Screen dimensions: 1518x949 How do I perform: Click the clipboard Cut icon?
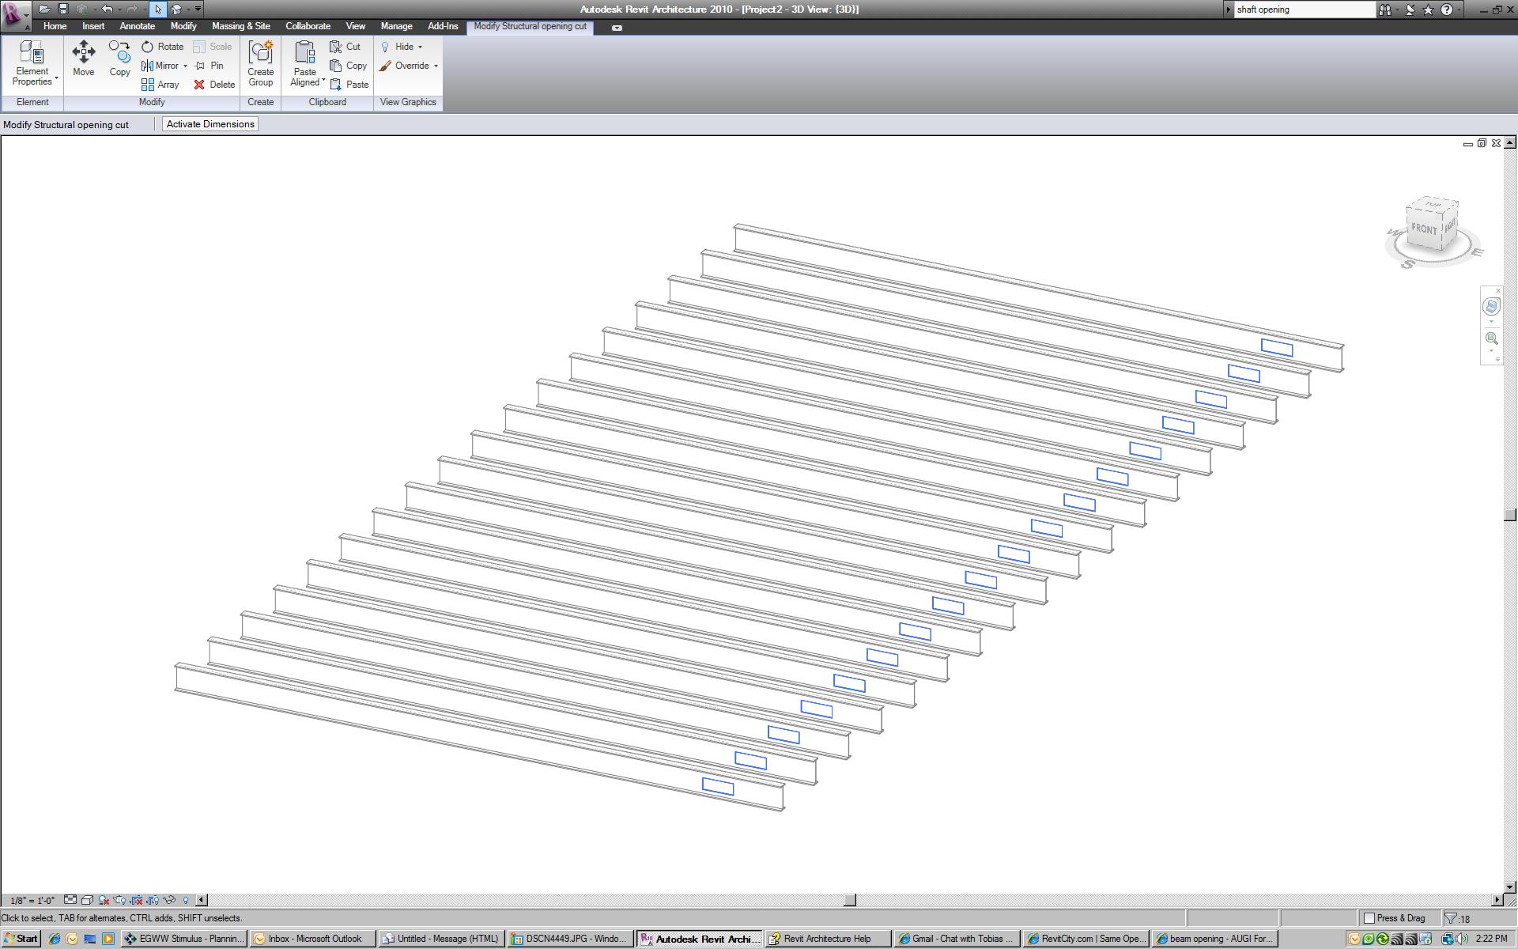tap(337, 47)
